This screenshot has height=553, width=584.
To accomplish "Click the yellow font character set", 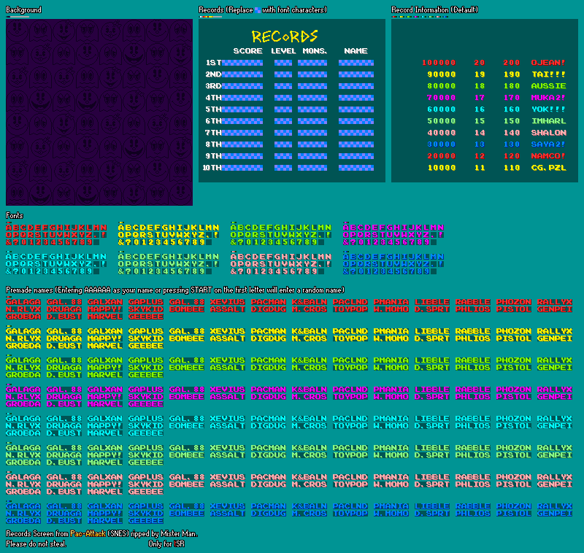I will pyautogui.click(x=169, y=235).
